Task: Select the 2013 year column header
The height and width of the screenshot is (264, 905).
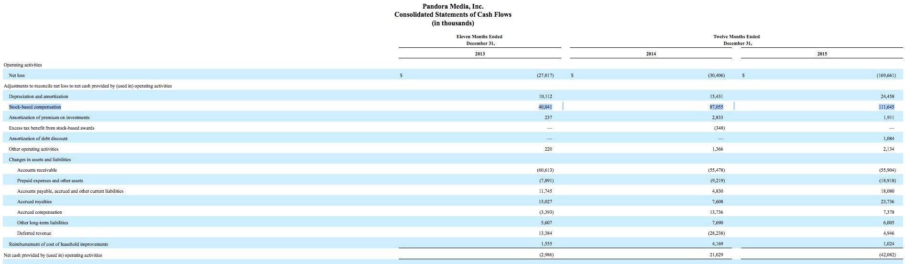Action: [x=480, y=54]
